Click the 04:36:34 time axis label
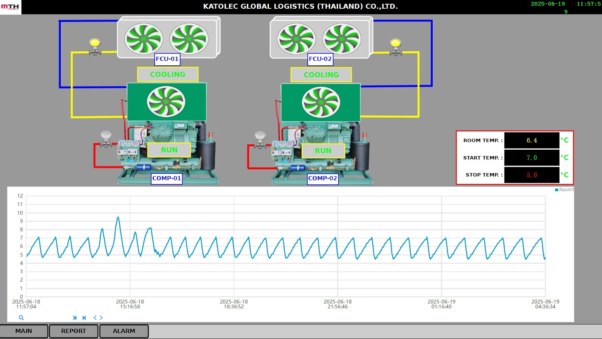Viewport: 602px width, 339px height. [545, 304]
